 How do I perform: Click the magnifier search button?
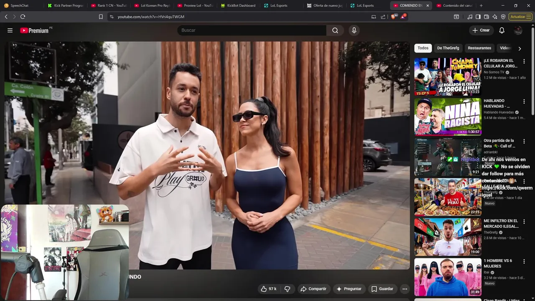pos(335,31)
